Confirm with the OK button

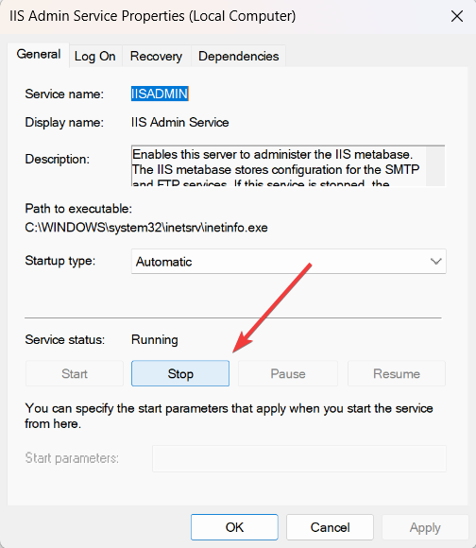234,527
